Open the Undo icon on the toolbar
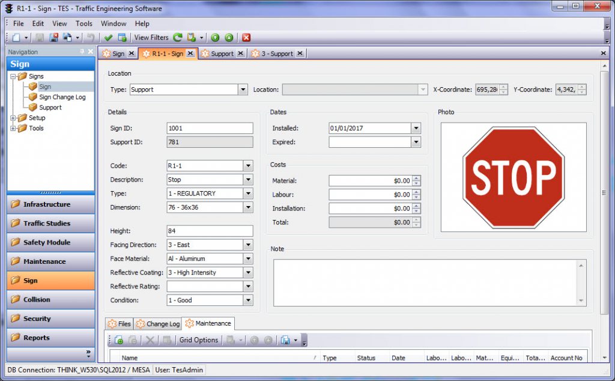Viewport: 615px width, 381px height. 90,37
